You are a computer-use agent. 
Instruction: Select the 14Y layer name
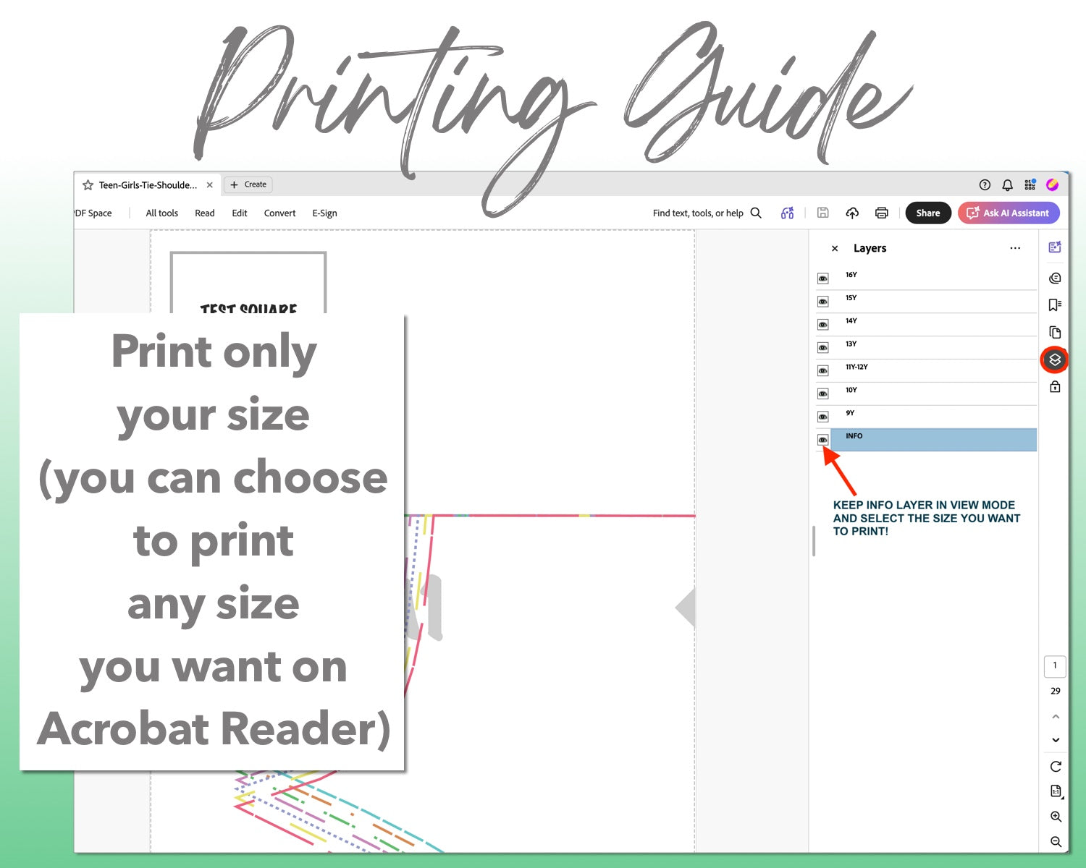851,321
